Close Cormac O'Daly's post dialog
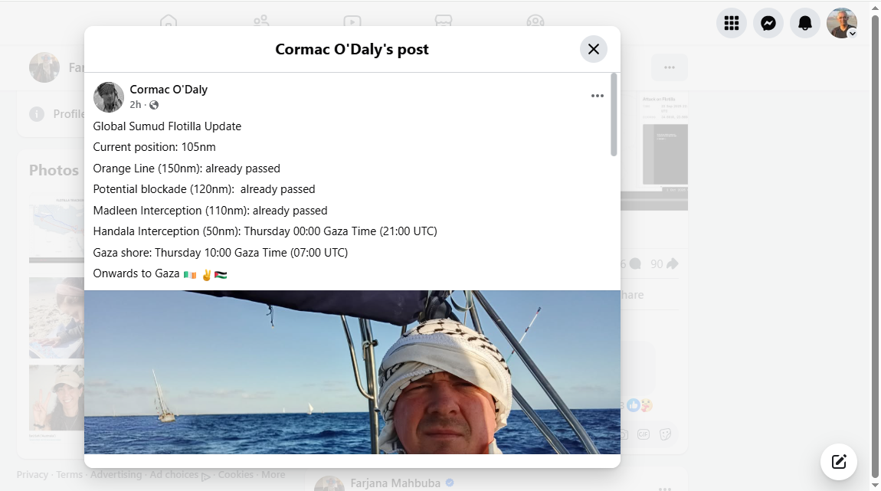Viewport: 881px width, 491px height. click(x=593, y=49)
